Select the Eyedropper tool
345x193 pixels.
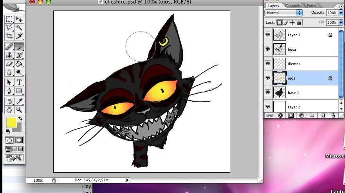click(x=19, y=101)
